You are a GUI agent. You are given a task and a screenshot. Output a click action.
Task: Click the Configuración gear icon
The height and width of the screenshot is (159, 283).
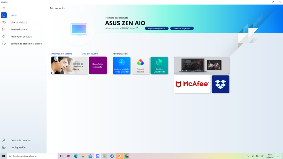pos(4,147)
